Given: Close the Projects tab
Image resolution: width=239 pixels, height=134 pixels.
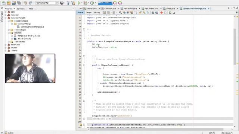Looking at the screenshot, I should [x=14, y=9].
